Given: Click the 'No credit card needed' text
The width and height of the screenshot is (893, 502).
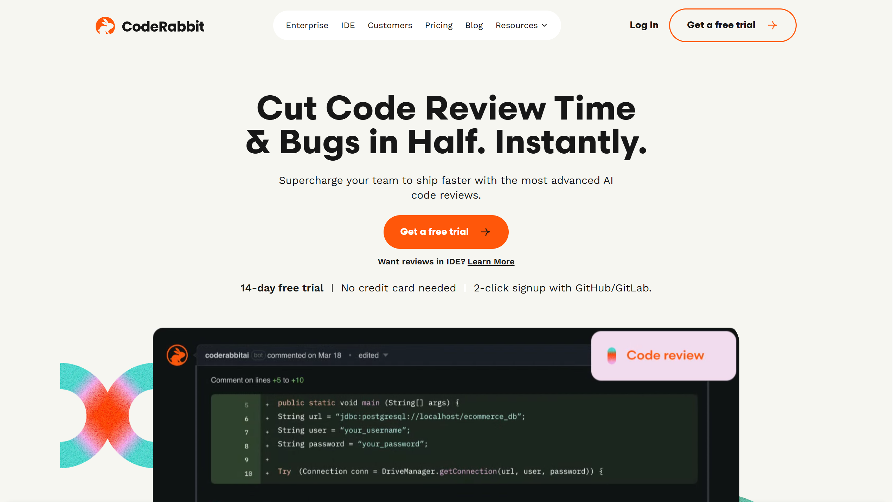Looking at the screenshot, I should click(x=398, y=288).
